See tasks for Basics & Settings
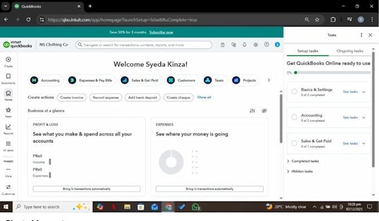This screenshot has width=379, height=221. tap(350, 92)
